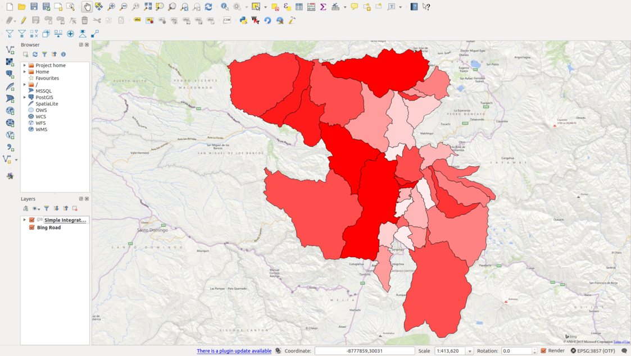This screenshot has width=631, height=356.
Task: Click the Coordinate input field
Action: click(x=364, y=351)
